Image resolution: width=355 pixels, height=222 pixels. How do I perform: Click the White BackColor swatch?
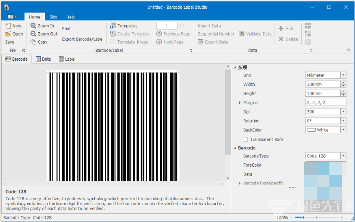coord(311,130)
